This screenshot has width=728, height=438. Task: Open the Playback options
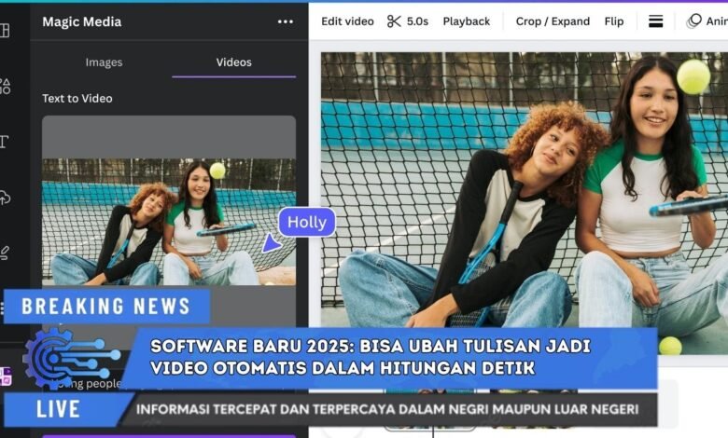466,21
